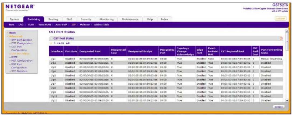Open the LAG submenu
Viewport: 292px width, 115px height.
[20, 24]
